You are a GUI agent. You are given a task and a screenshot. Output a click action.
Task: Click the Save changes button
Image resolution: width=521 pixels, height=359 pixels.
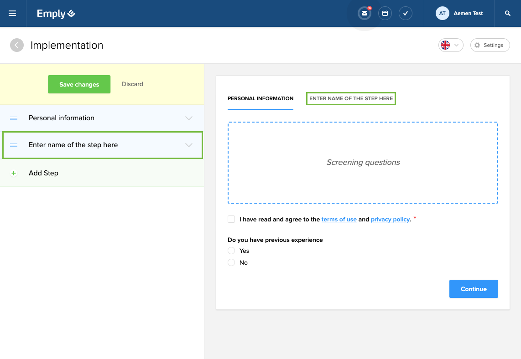(79, 84)
